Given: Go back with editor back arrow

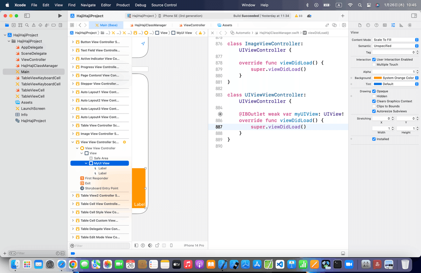Looking at the screenshot, I should (80, 25).
